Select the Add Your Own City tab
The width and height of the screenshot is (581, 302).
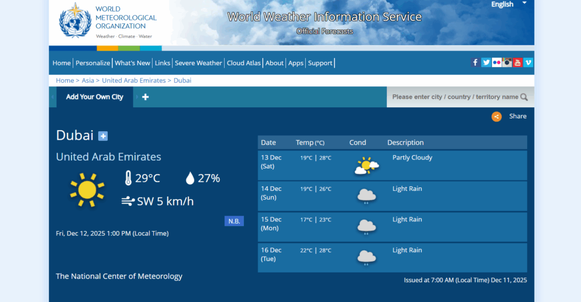click(x=95, y=97)
